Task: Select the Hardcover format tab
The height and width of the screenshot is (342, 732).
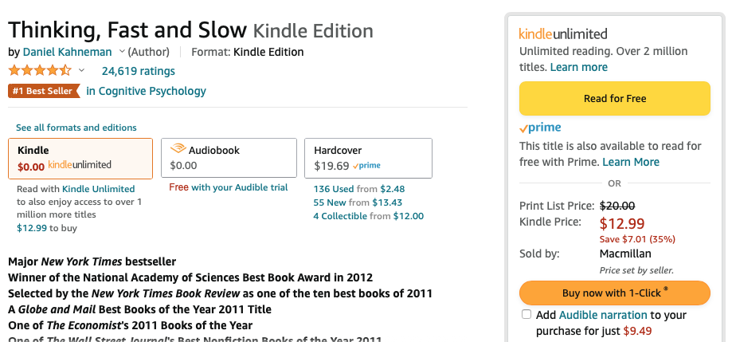Action: click(368, 158)
